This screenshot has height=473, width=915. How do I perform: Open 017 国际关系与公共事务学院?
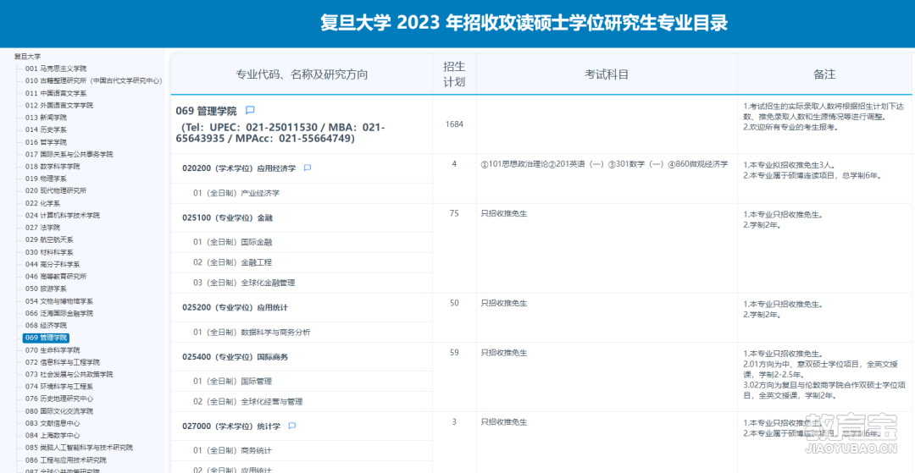(69, 154)
